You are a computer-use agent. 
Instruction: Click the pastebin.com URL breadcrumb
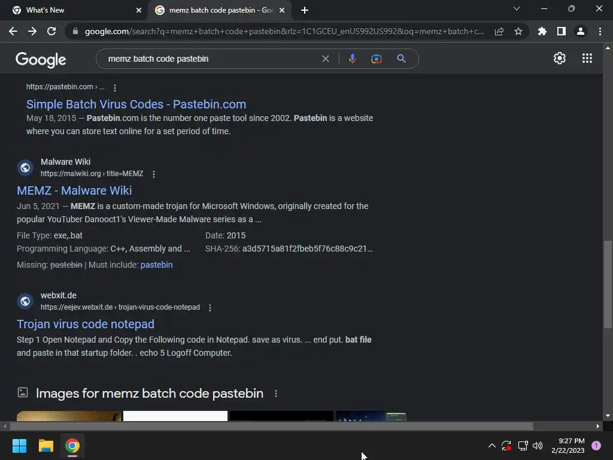[65, 87]
